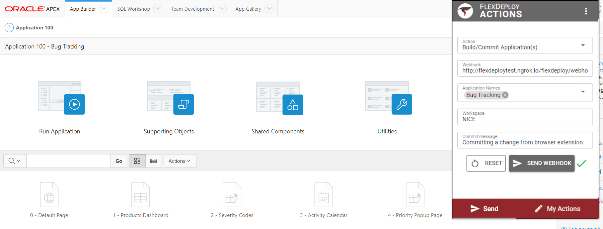The width and height of the screenshot is (603, 229).
Task: Open the Utilities label link
Action: [387, 131]
